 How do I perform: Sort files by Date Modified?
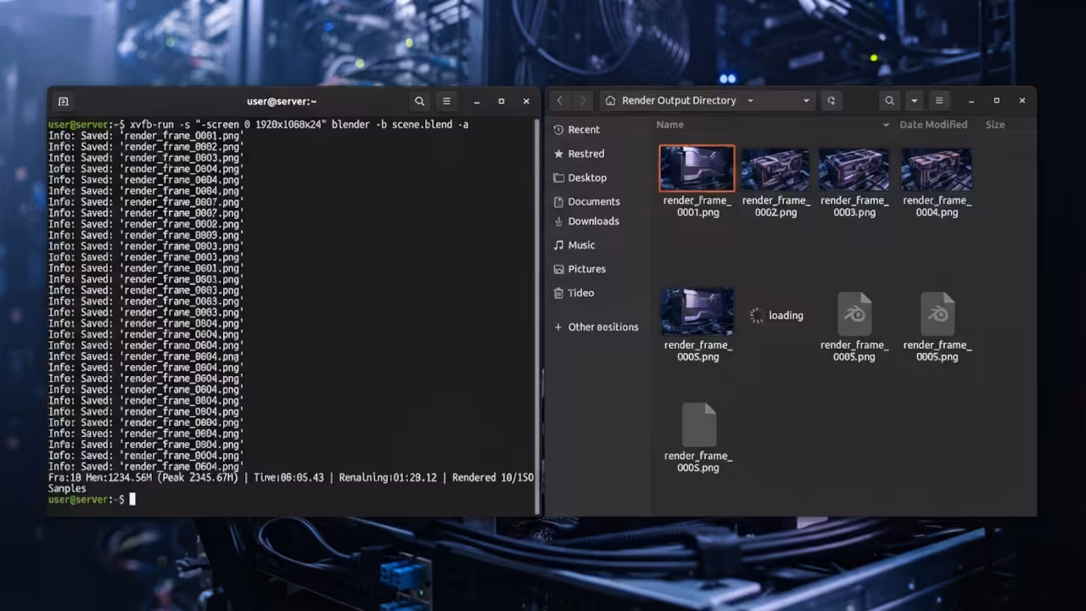point(933,125)
